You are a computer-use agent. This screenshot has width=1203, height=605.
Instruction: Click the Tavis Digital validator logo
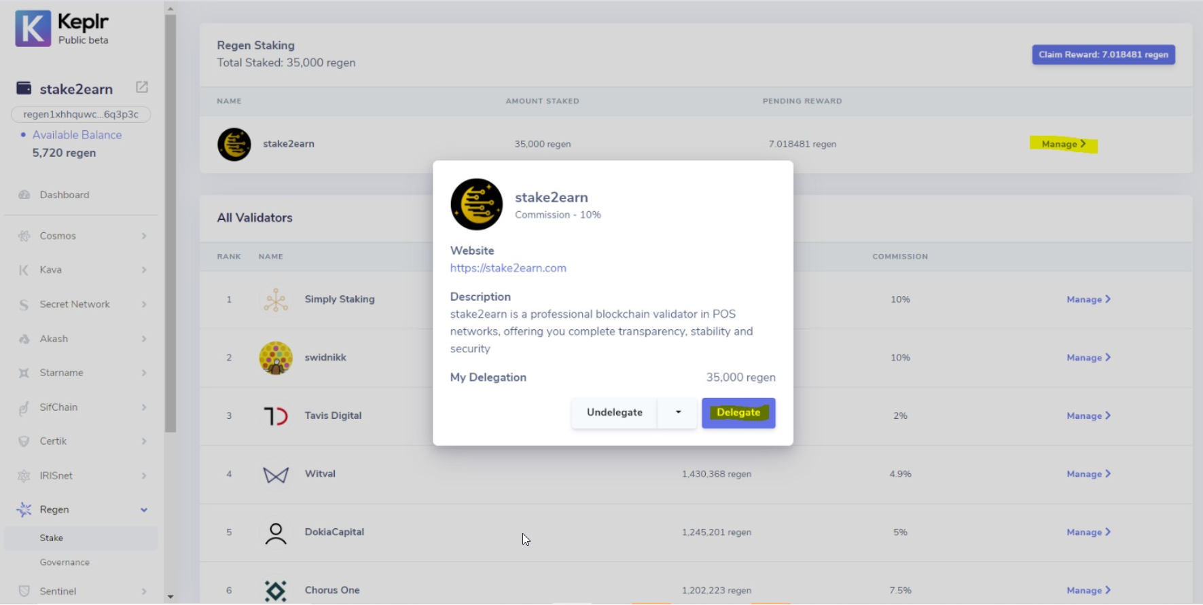pos(276,416)
